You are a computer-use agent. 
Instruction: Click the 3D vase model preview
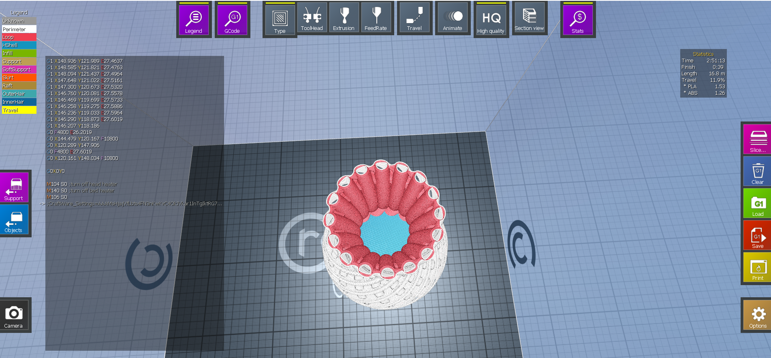click(385, 235)
